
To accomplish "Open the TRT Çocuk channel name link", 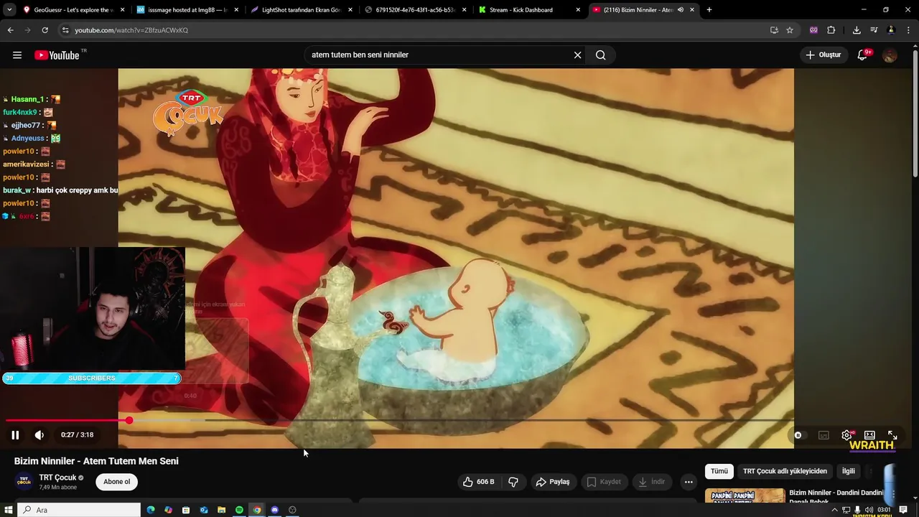I will coord(57,478).
